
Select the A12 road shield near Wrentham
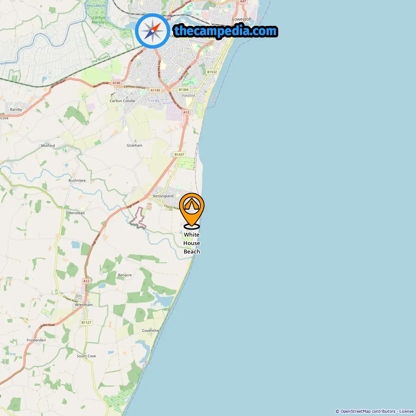tap(86, 281)
